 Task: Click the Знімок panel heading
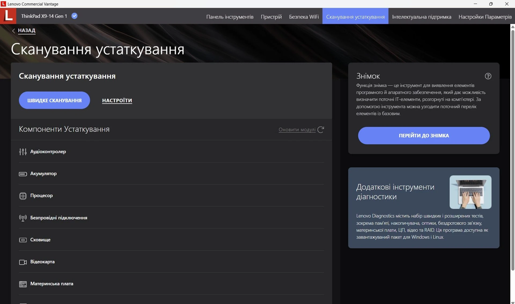click(368, 76)
